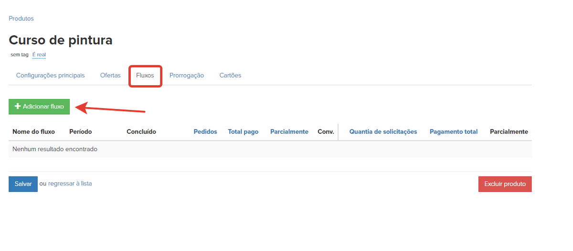The width and height of the screenshot is (573, 251).
Task: Click the Nome do fluxo column header
Action: [33, 131]
